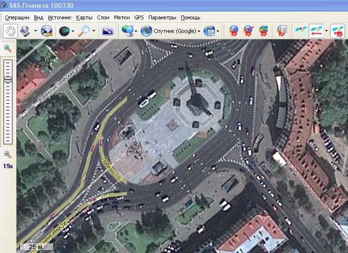
Task: Click the add placemark icon
Action: [x=234, y=31]
